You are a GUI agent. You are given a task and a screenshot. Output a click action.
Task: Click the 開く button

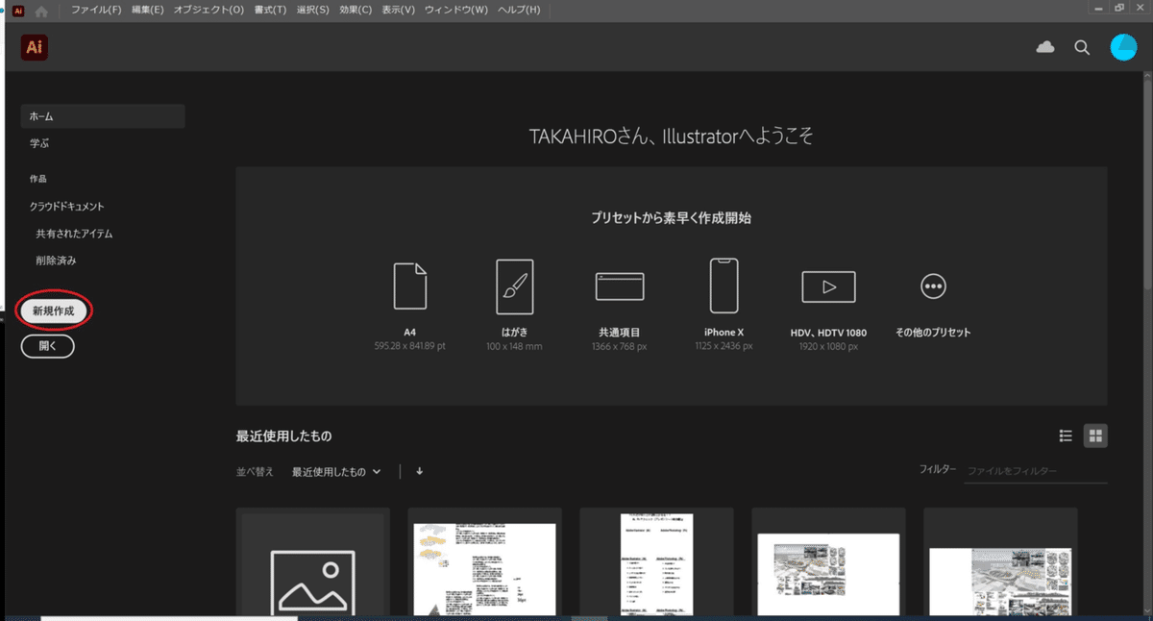tap(47, 347)
